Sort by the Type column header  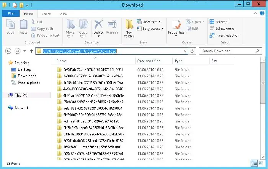(x=191, y=61)
